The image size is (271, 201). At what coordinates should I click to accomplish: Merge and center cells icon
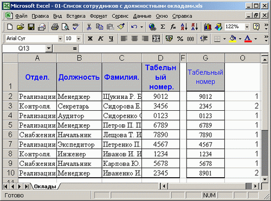(x=156, y=38)
